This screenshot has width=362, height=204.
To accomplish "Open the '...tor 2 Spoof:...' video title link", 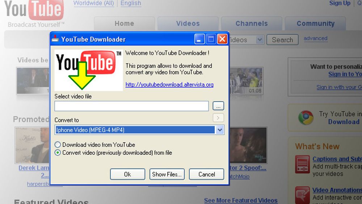I will pyautogui.click(x=248, y=168).
